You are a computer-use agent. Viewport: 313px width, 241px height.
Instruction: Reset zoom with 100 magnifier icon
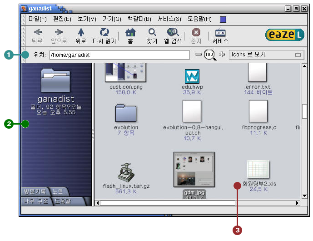pos(209,55)
